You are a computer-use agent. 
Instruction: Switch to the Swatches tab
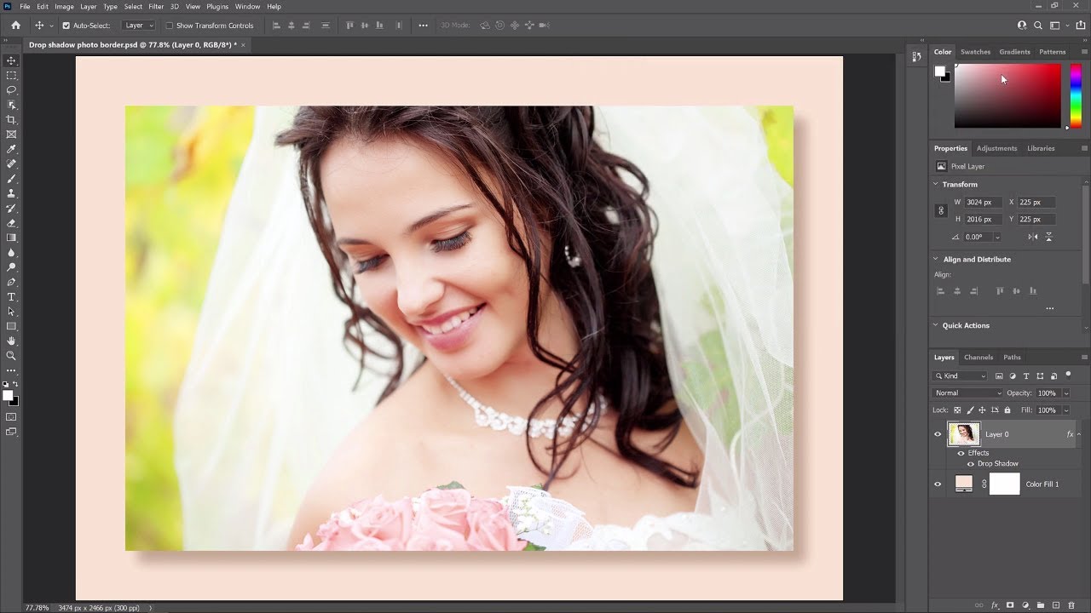[976, 52]
